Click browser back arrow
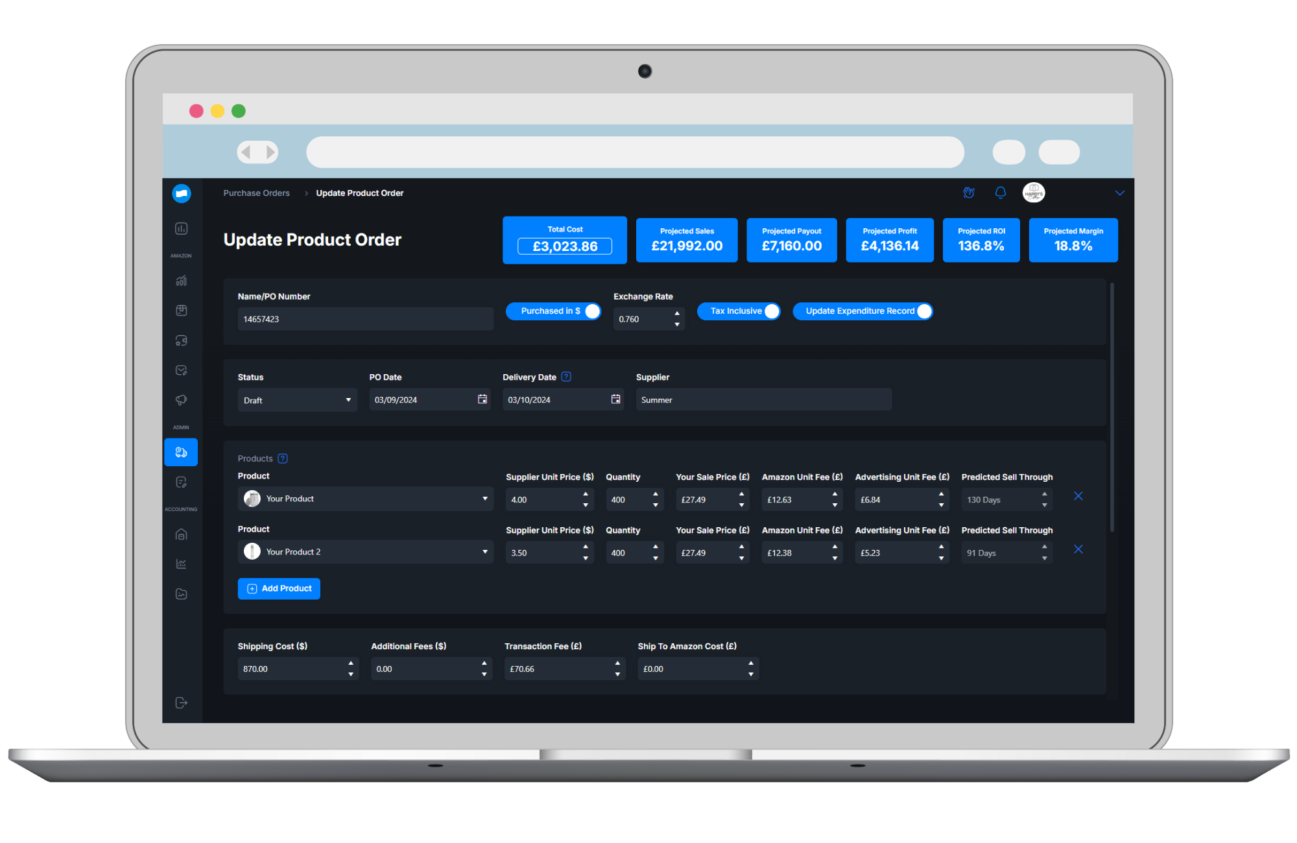The height and width of the screenshot is (843, 1297). click(246, 152)
